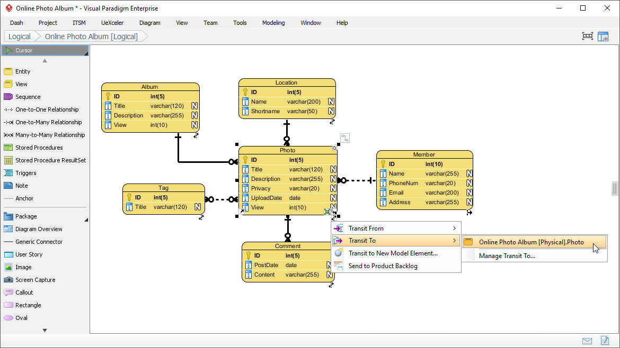Click the resource icon above Photo entity
Viewport: 620px width, 348px height.
(x=345, y=138)
